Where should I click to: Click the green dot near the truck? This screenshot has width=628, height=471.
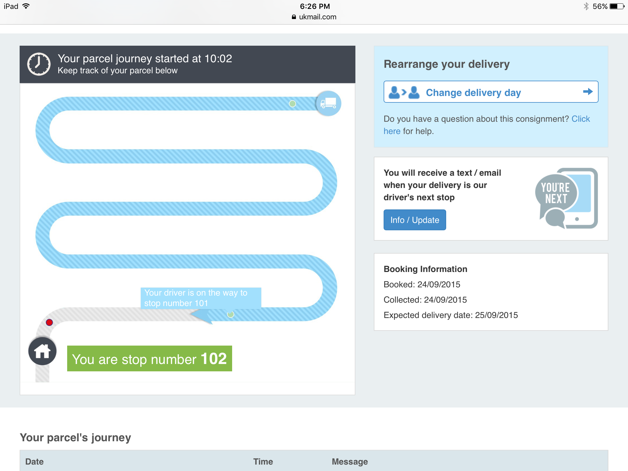(293, 104)
